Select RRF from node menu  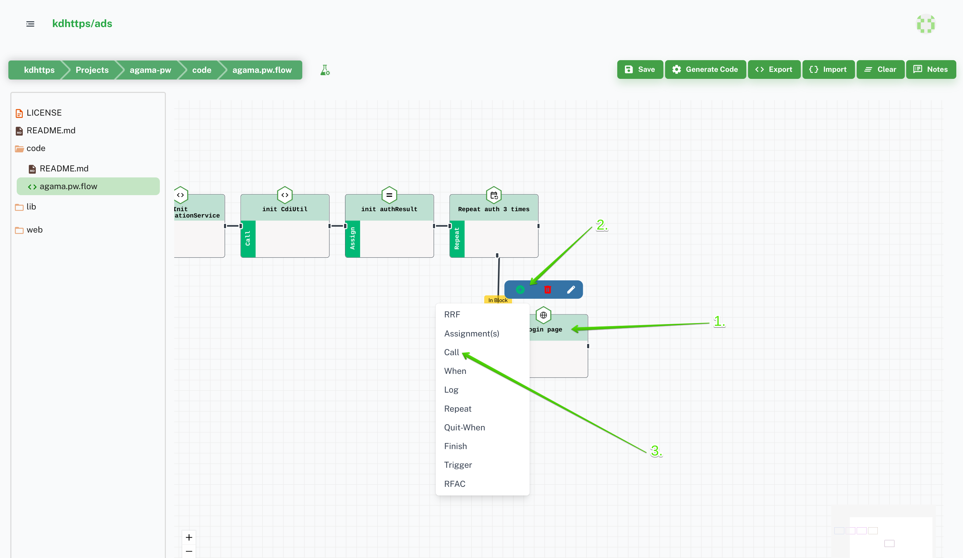point(482,315)
